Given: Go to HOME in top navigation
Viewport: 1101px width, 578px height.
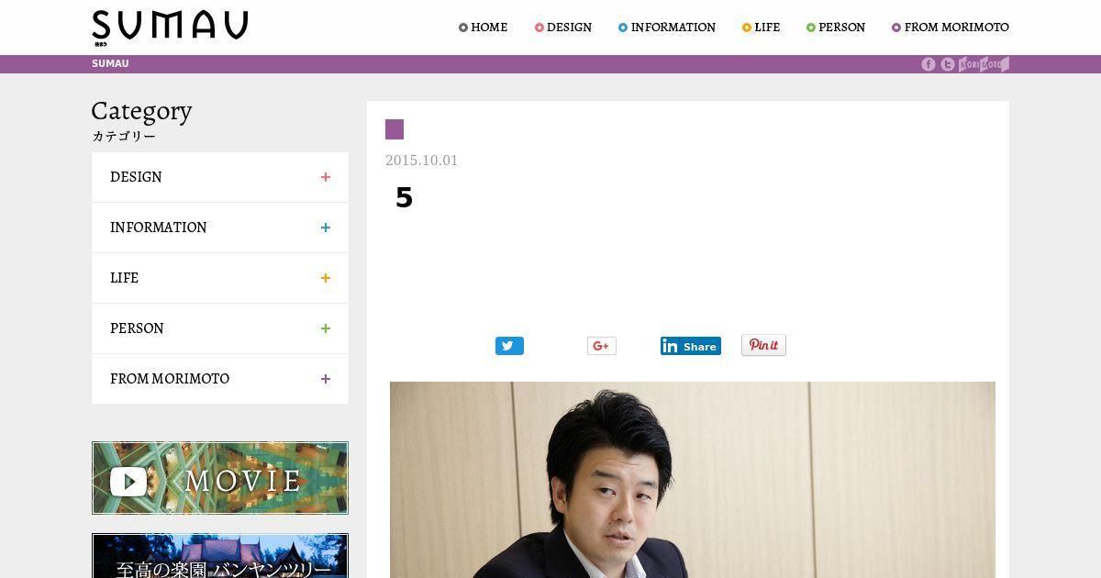Looking at the screenshot, I should tap(484, 28).
